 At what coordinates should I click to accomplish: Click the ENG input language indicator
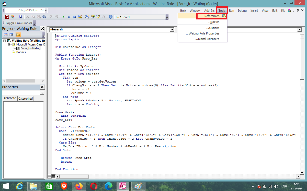pyautogui.click(x=284, y=186)
